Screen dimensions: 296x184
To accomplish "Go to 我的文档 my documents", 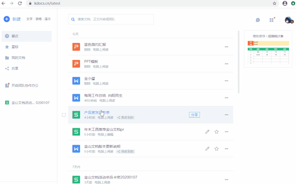I will [x=18, y=58].
